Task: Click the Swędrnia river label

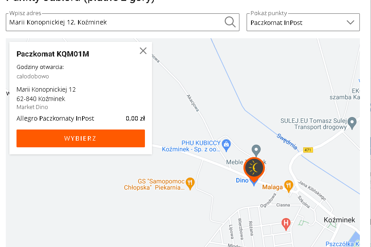Action: [x=287, y=142]
